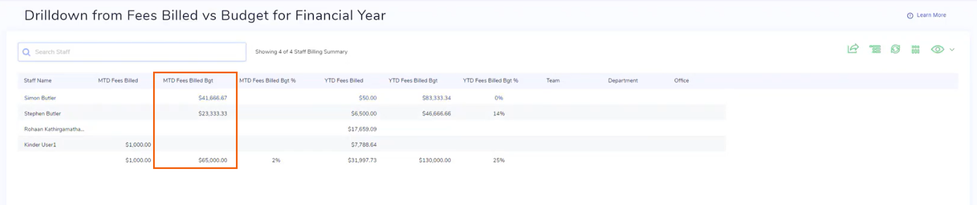Focus the Search Staff input field
Image resolution: width=977 pixels, height=205 pixels.
click(137, 52)
